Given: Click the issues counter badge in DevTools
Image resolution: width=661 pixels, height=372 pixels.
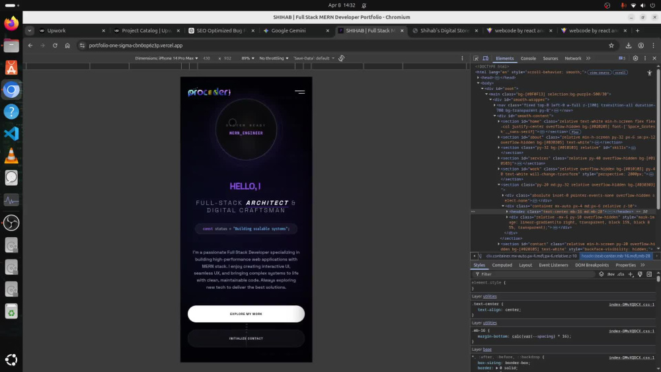Looking at the screenshot, I should tap(622, 59).
